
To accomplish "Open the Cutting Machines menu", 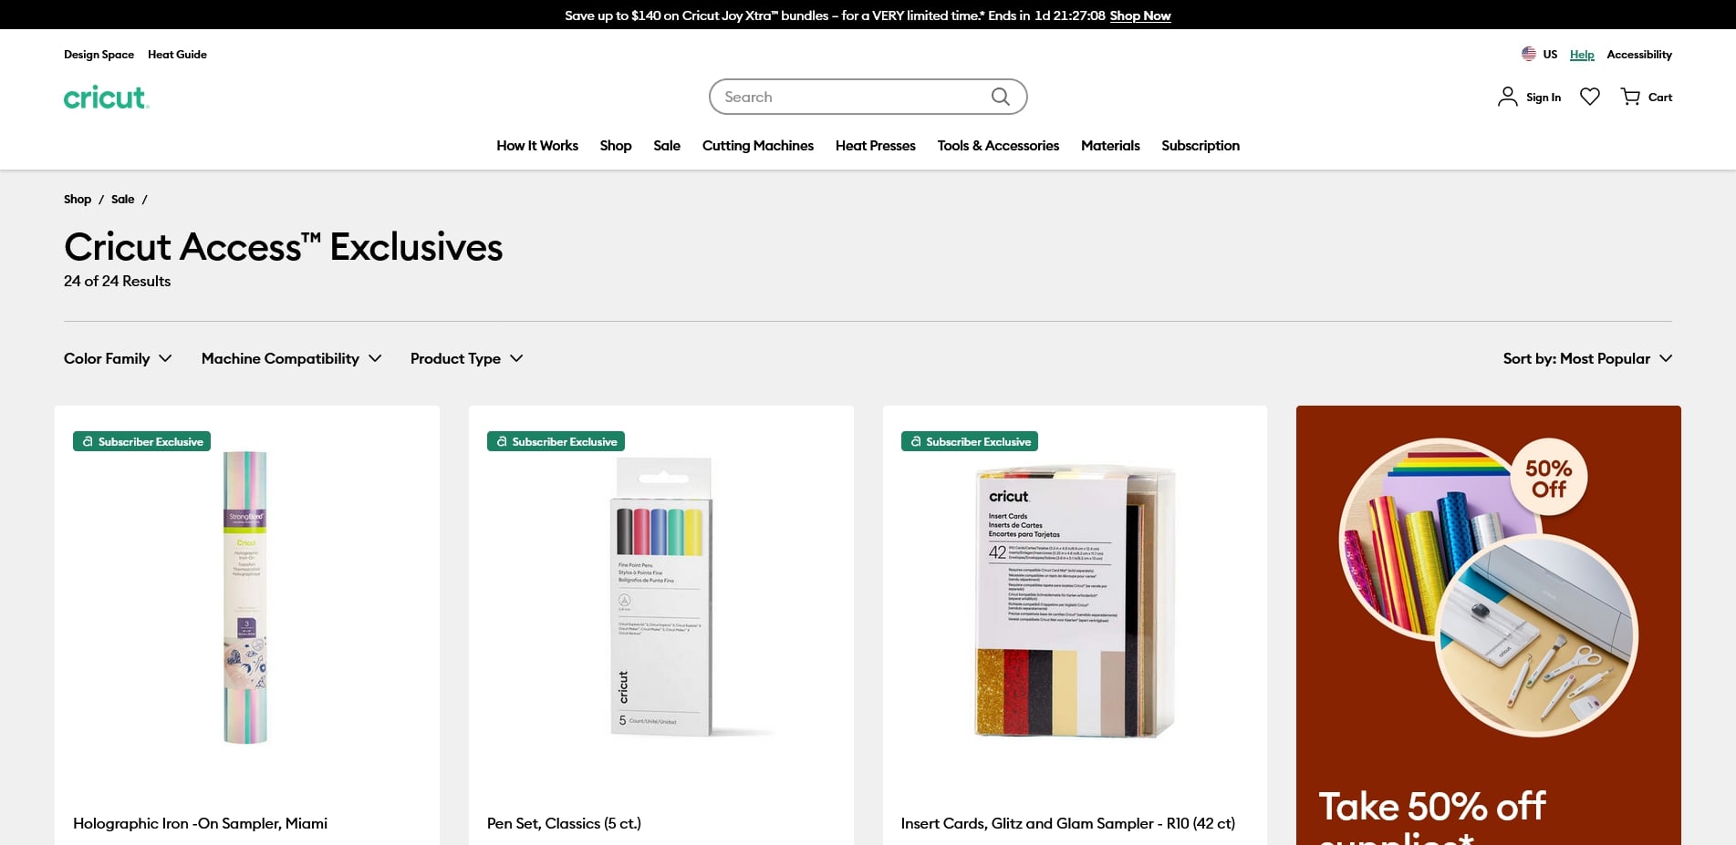I will (758, 146).
